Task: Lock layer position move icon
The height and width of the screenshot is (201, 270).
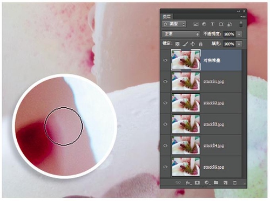Action: click(193, 44)
